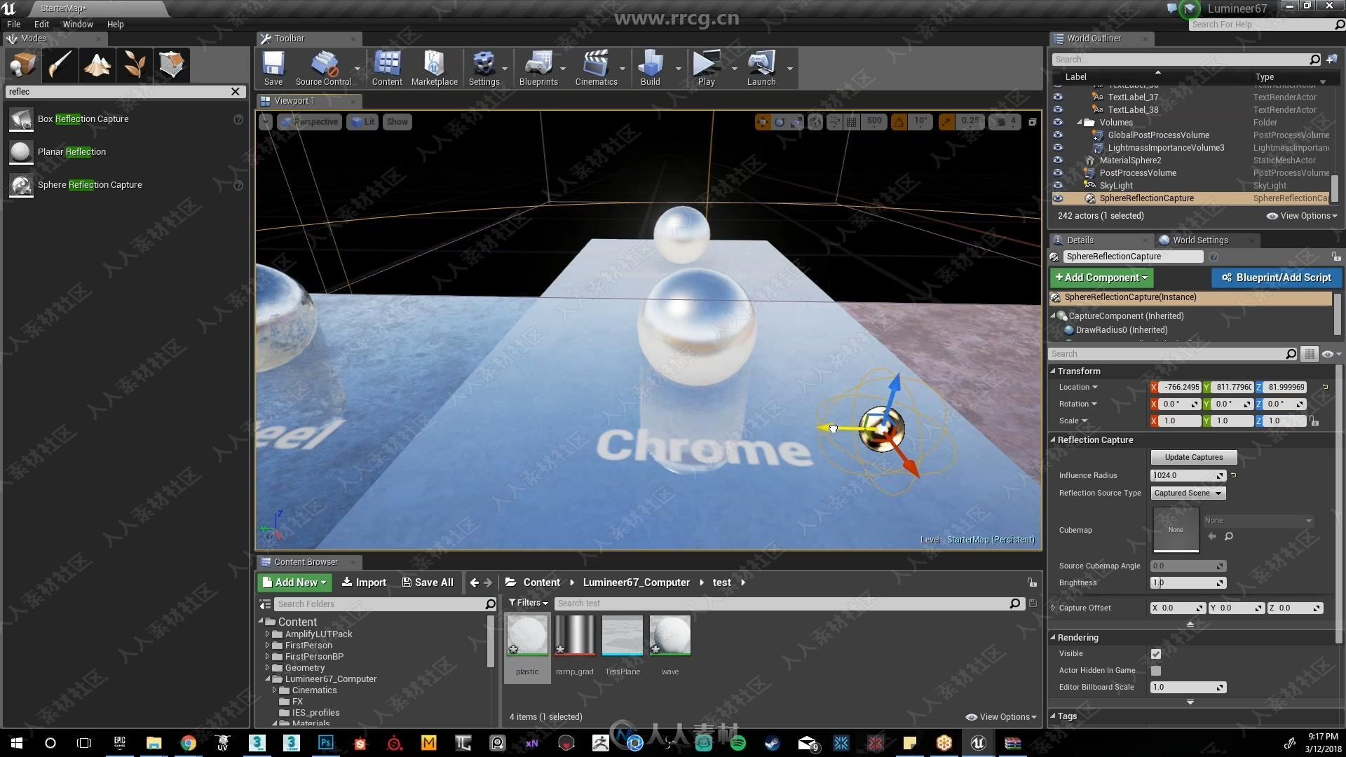Toggle visibility of GlobalPostProcessVolume
The image size is (1346, 757).
[x=1058, y=135]
